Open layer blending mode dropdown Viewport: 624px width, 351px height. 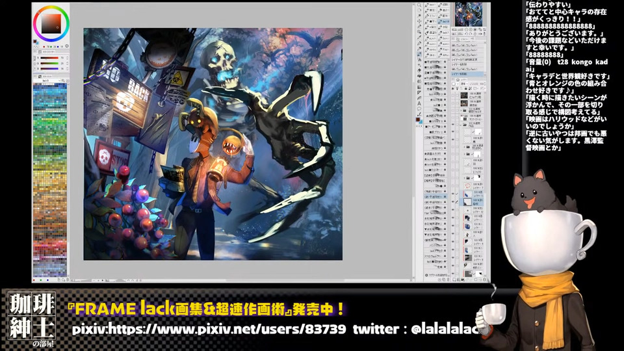pyautogui.click(x=464, y=84)
